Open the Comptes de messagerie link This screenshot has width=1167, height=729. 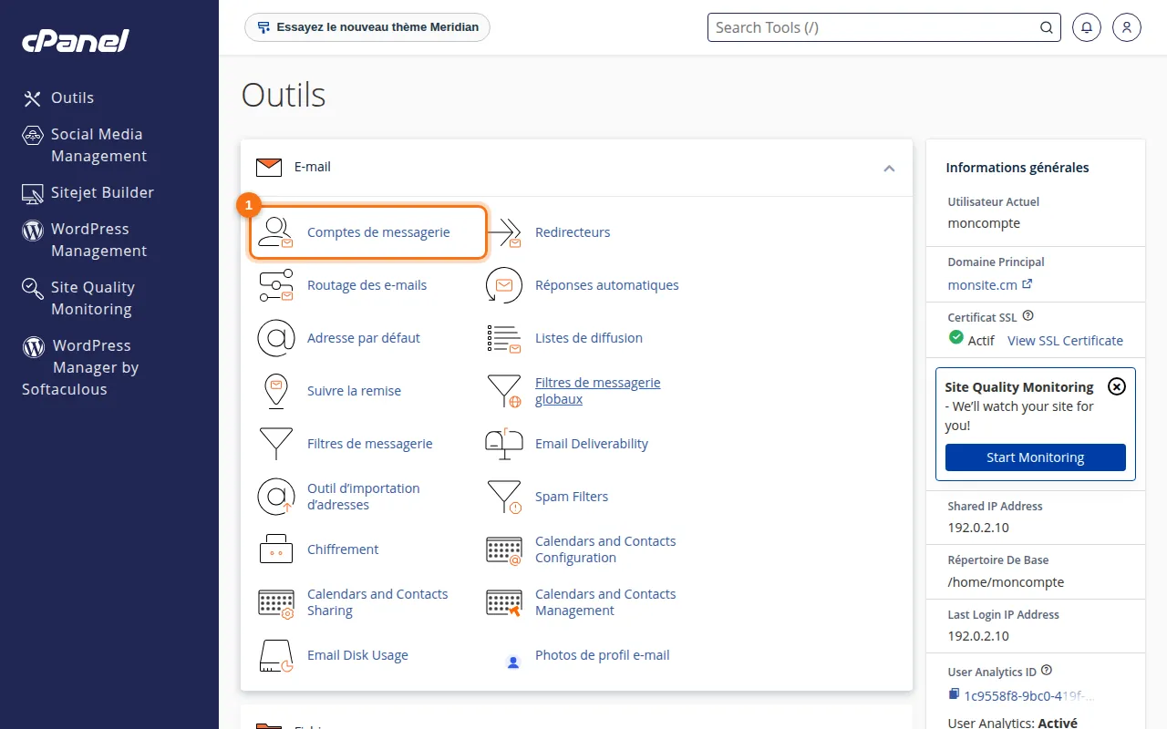pos(378,232)
